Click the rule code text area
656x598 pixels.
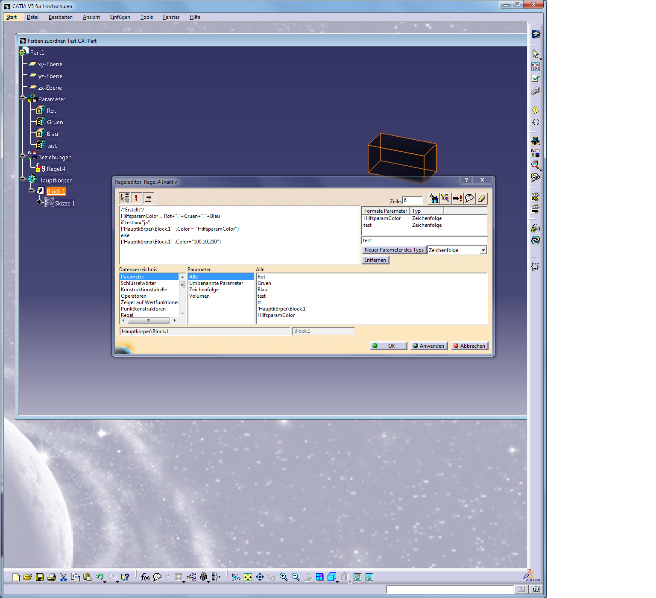point(239,235)
